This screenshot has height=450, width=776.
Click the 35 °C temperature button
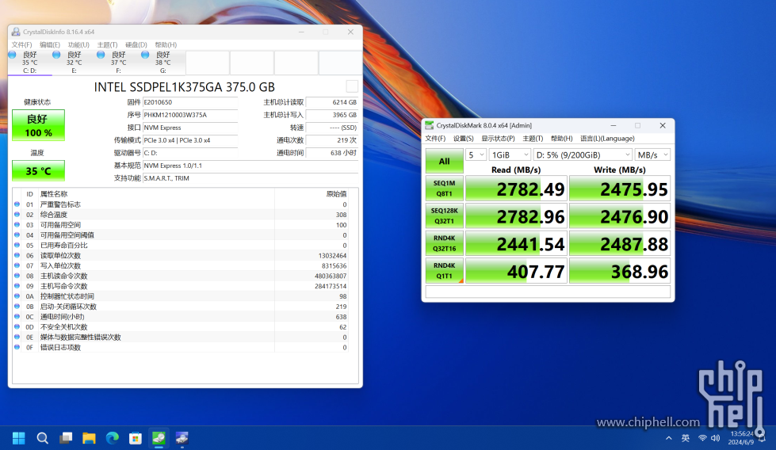[38, 170]
